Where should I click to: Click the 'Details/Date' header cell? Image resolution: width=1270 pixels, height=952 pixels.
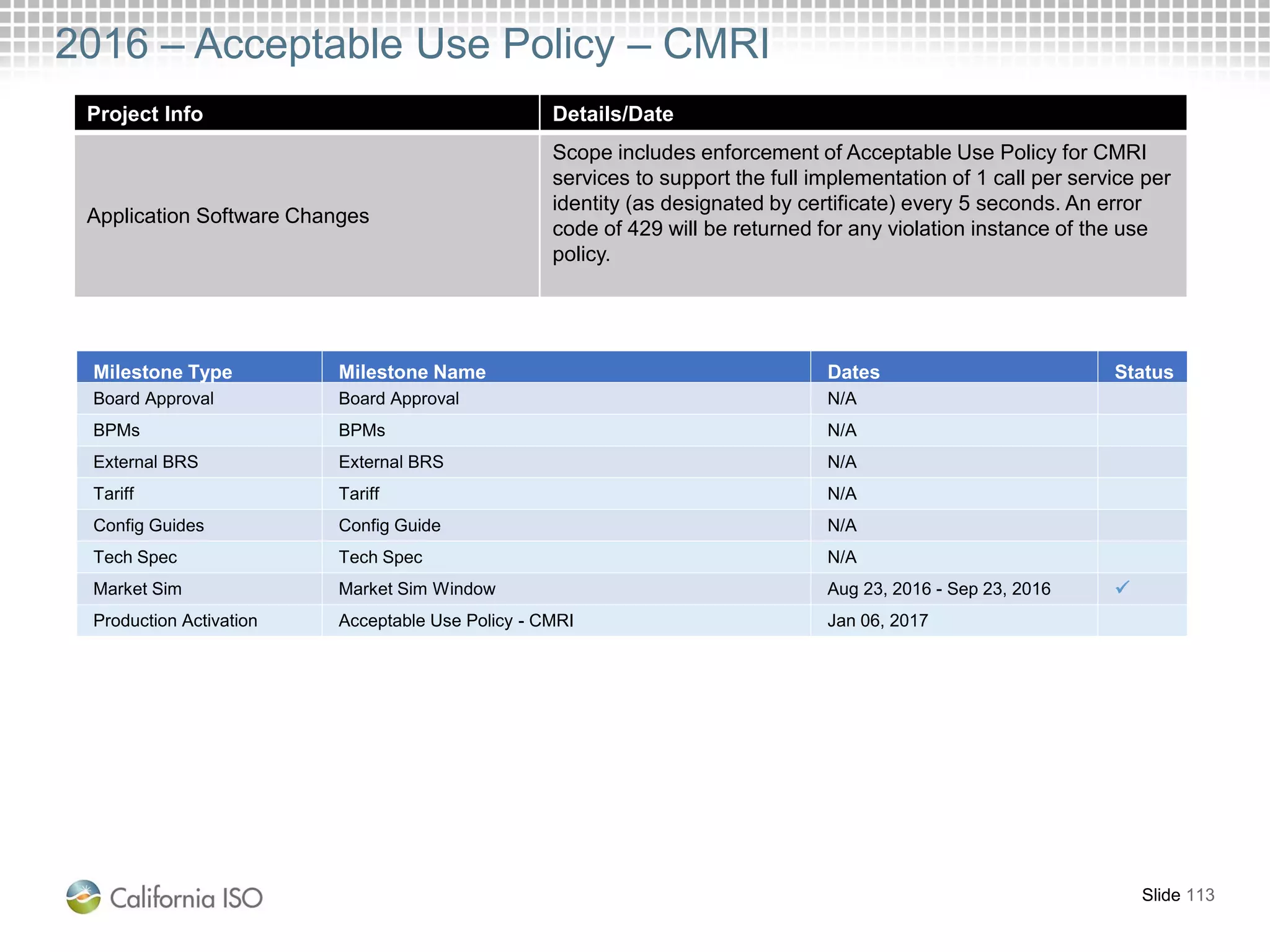863,113
